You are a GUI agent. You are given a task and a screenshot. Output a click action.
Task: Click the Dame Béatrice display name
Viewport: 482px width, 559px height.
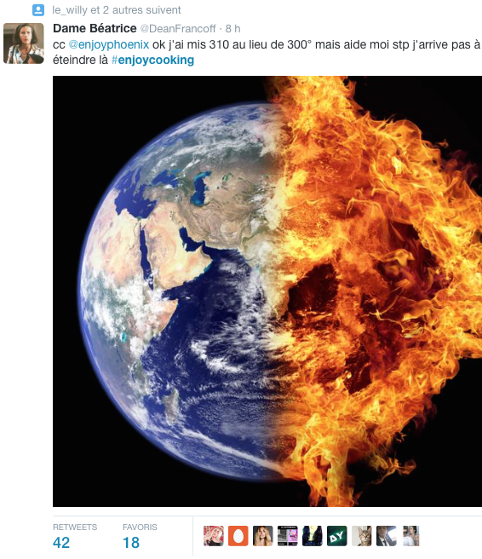click(x=95, y=28)
